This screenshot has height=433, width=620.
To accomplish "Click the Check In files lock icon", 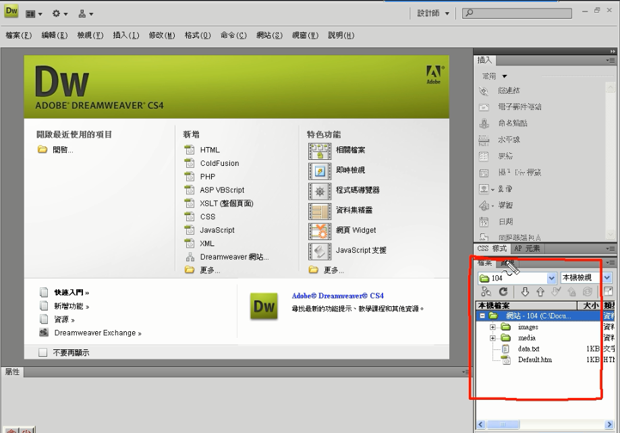I will [571, 292].
